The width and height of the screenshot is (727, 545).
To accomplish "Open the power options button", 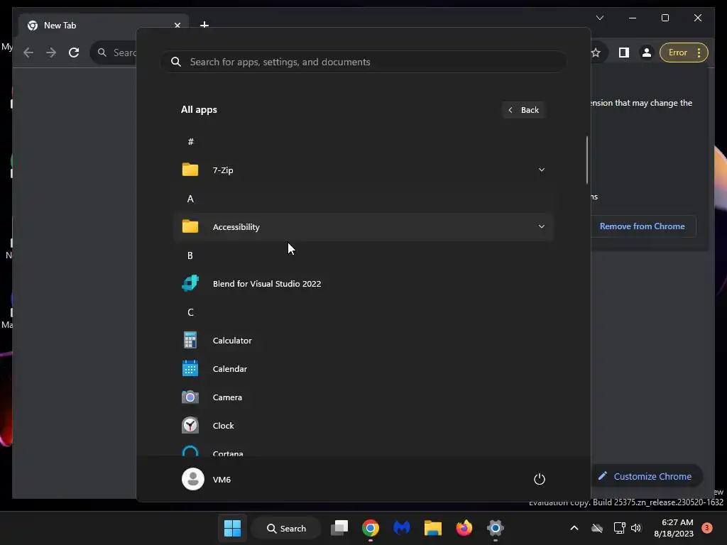I will (540, 479).
